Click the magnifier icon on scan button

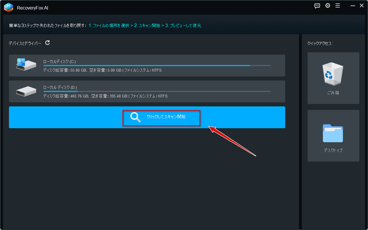point(136,117)
